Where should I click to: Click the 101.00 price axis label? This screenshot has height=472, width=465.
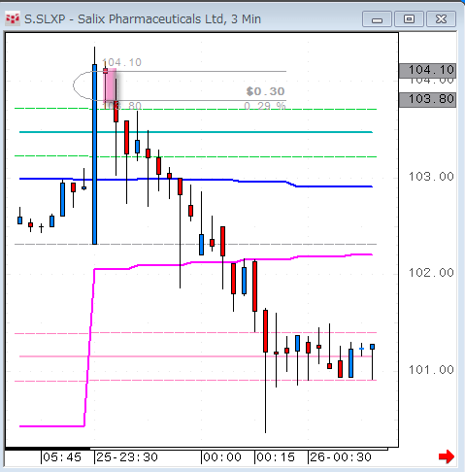click(431, 370)
